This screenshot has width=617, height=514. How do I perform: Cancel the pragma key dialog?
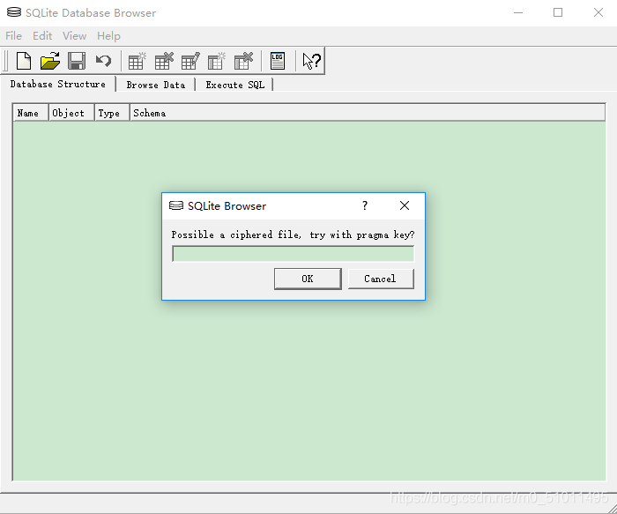[x=381, y=279]
